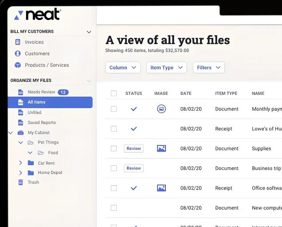Click the Trash bin icon
The height and width of the screenshot is (227, 282).
point(20,182)
